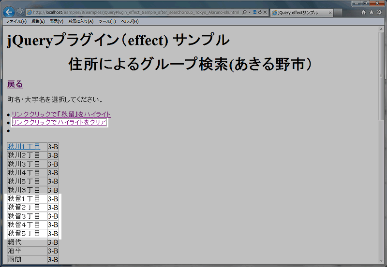Viewport: 387px width, 267px height.
Task: Select the 油平 table cell
Action: pyautogui.click(x=27, y=251)
